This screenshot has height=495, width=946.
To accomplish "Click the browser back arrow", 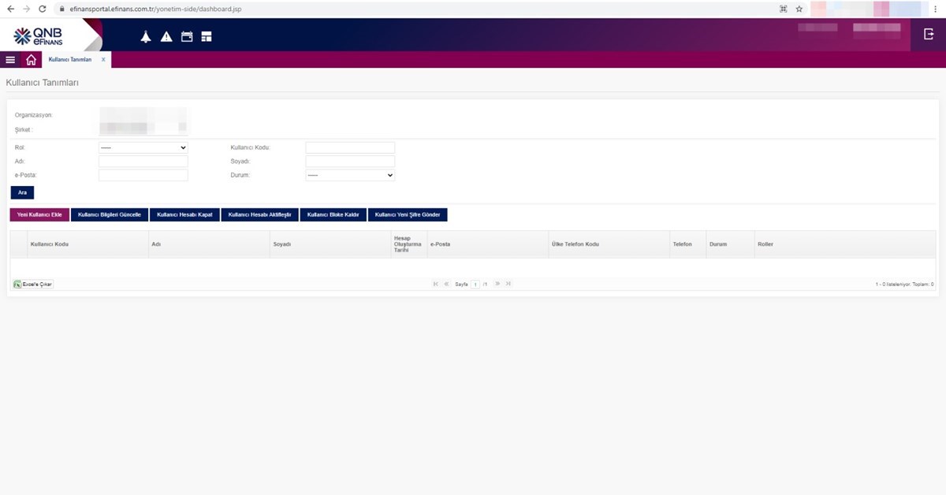I will click(x=10, y=9).
